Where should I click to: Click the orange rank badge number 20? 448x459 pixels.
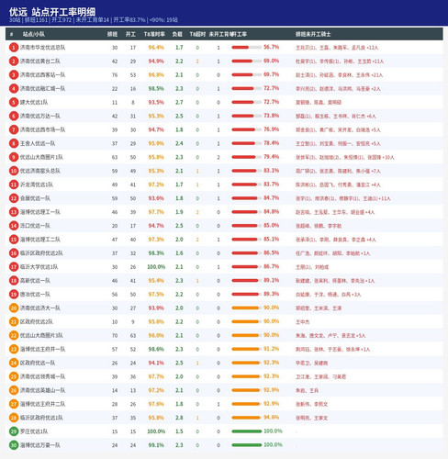pos(14,308)
